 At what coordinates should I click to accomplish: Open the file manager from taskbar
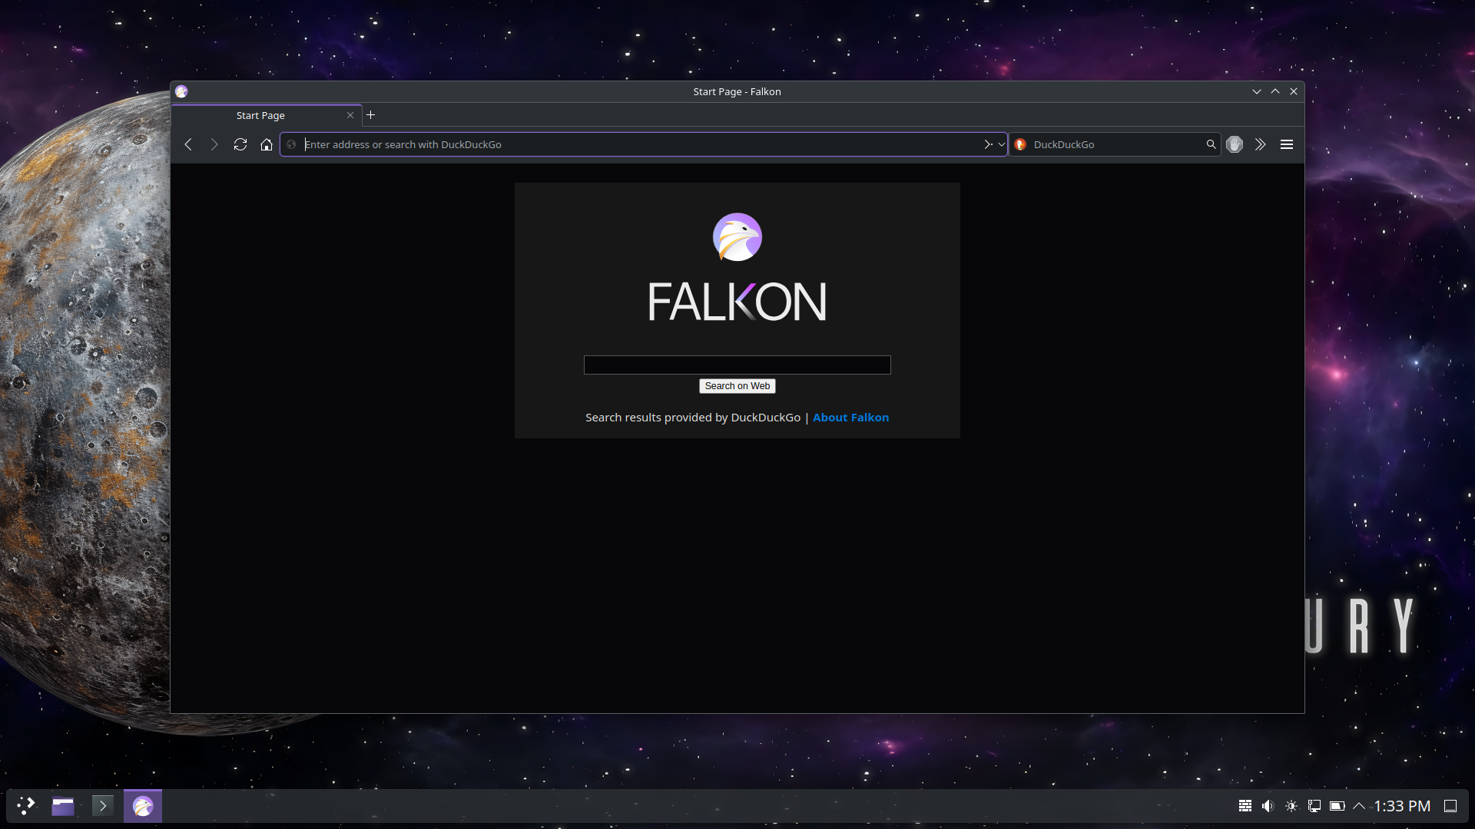click(x=63, y=806)
